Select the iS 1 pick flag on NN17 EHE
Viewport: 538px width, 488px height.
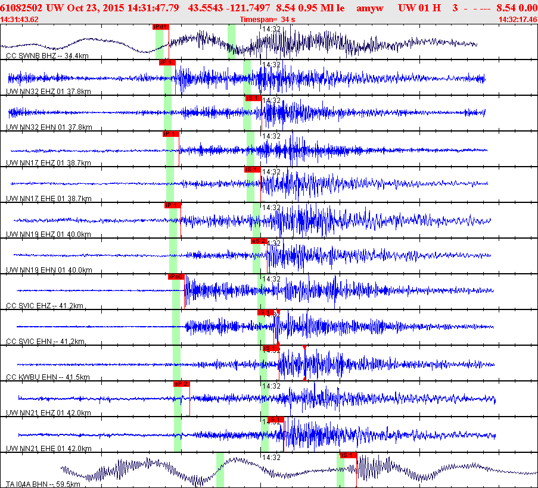253,170
